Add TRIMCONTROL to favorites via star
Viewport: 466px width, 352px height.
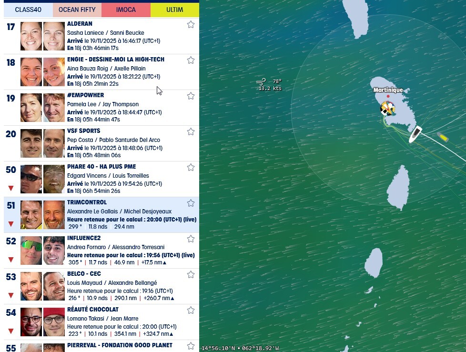(x=191, y=203)
